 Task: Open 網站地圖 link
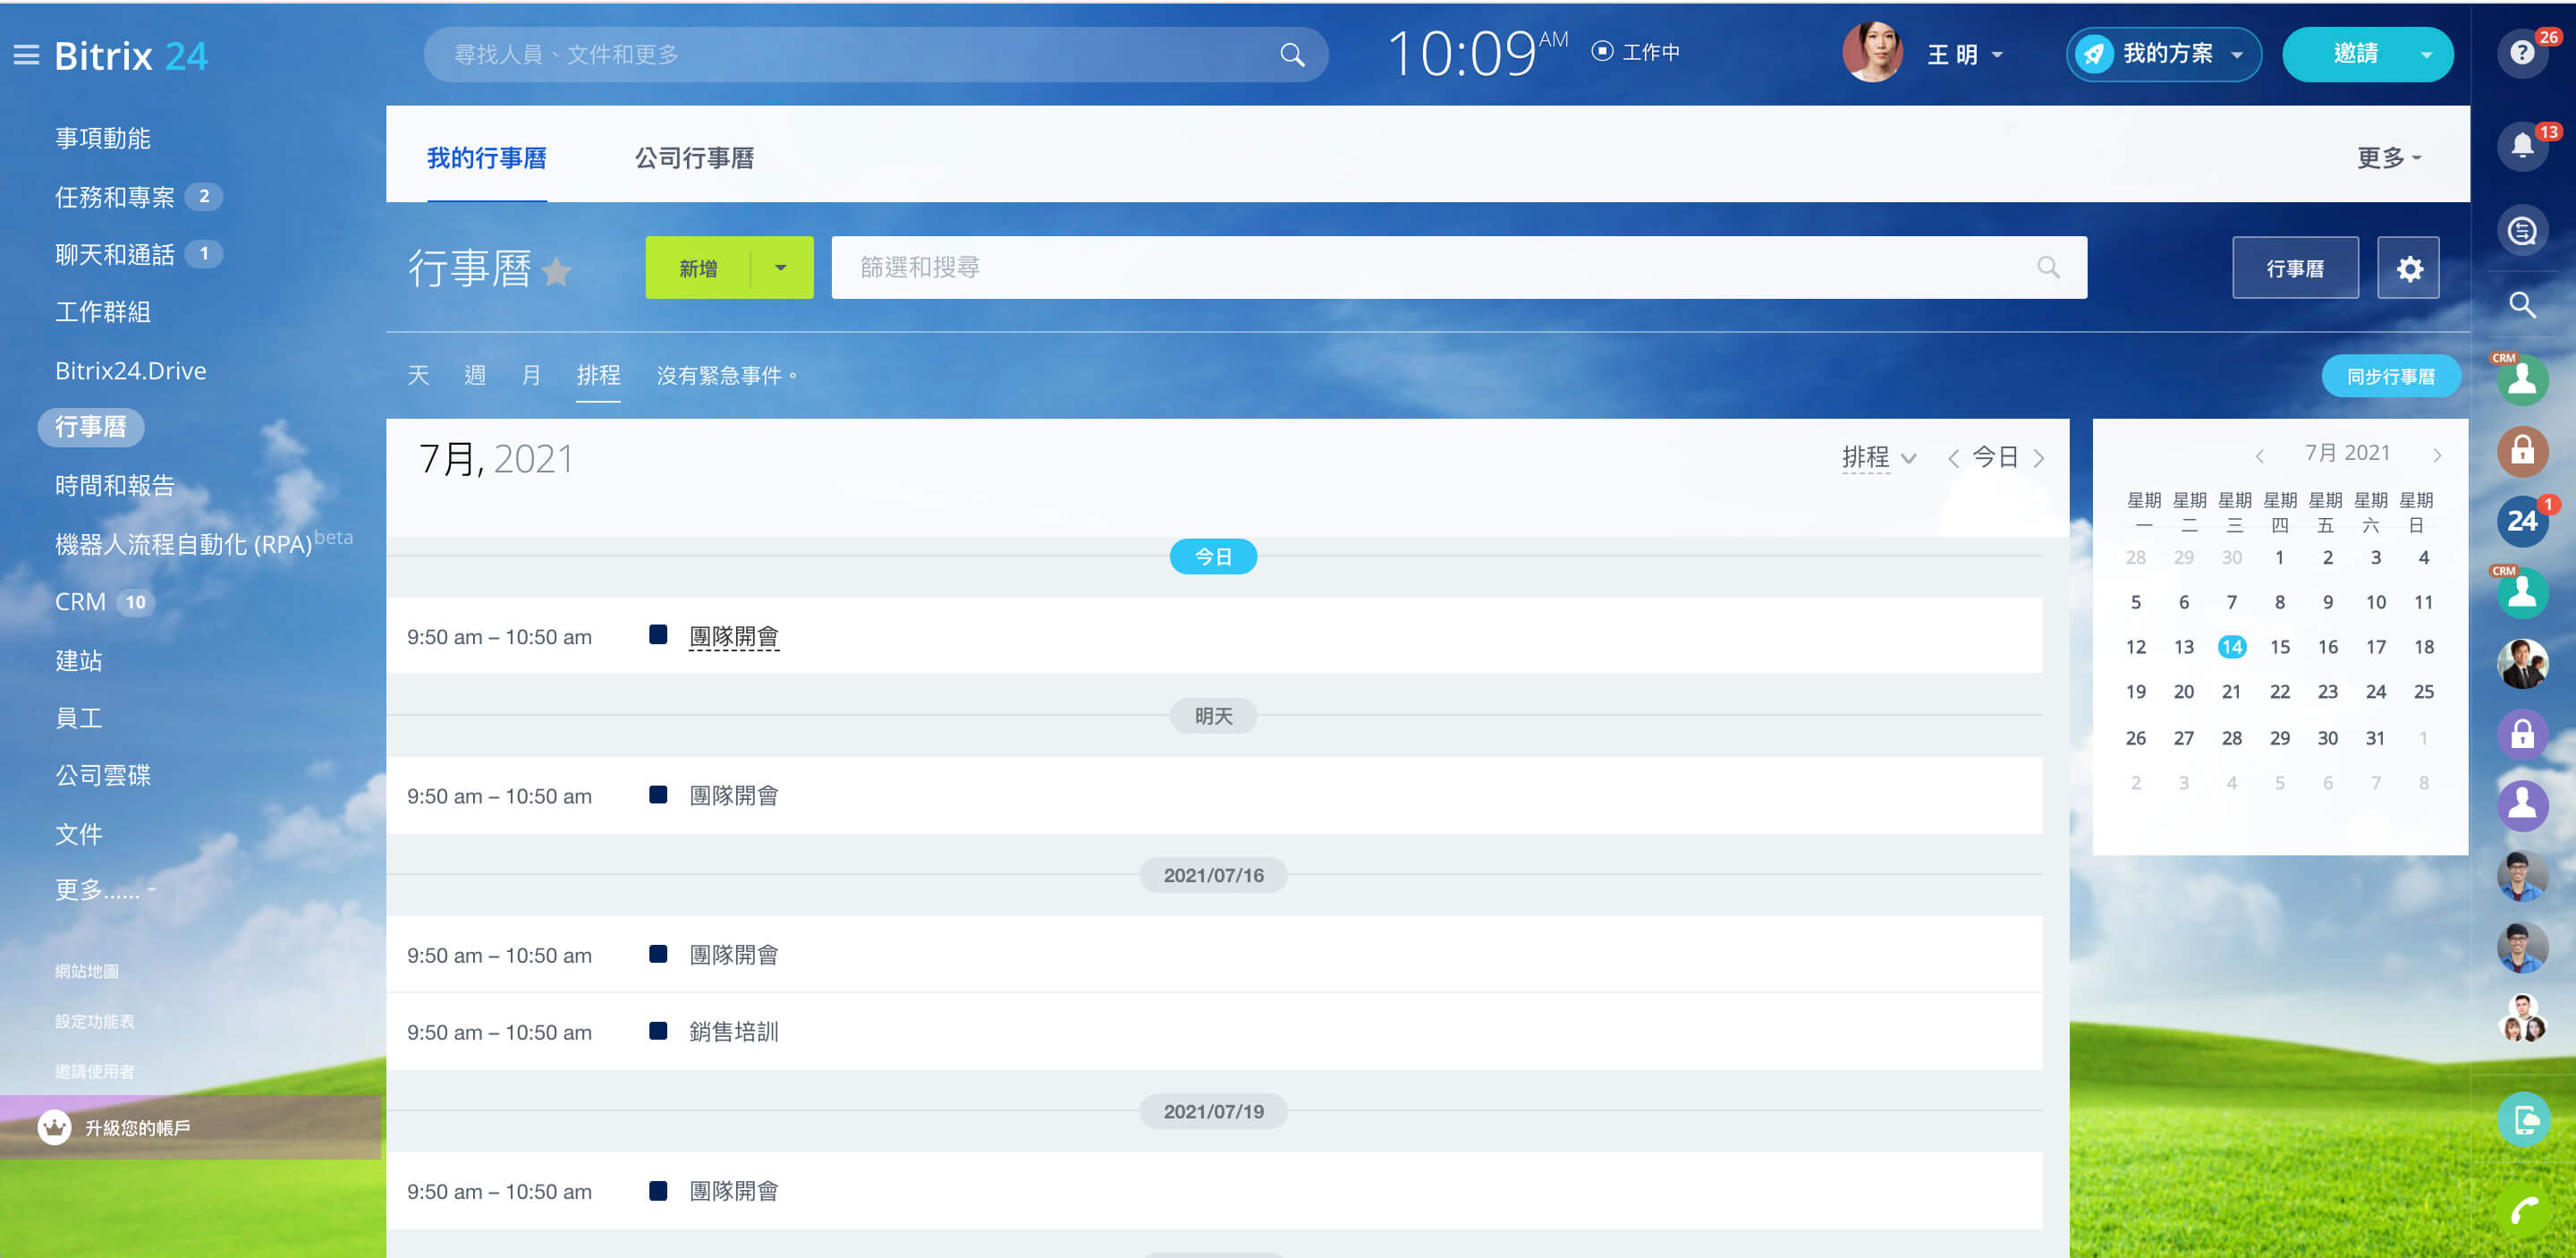point(86,971)
